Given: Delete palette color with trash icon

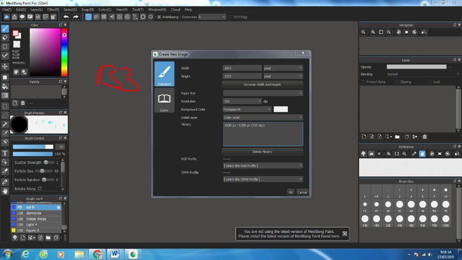Looking at the screenshot, I should coord(23,103).
